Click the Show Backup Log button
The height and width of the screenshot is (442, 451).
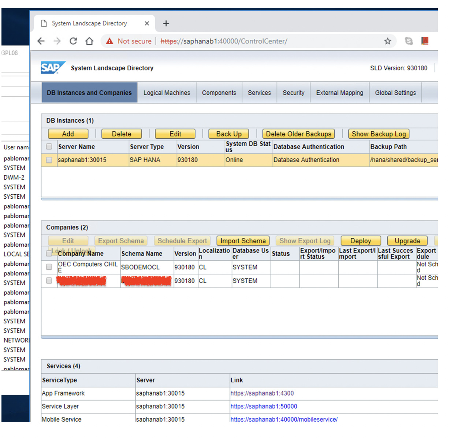point(379,134)
